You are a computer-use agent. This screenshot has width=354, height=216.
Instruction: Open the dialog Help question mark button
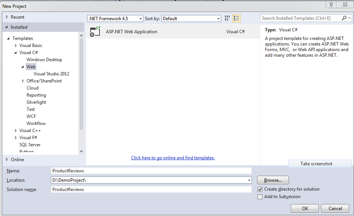331,4
